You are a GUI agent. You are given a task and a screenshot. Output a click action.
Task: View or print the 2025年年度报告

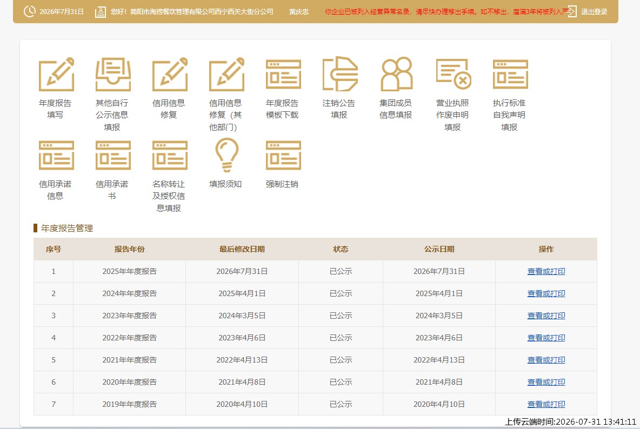click(546, 271)
